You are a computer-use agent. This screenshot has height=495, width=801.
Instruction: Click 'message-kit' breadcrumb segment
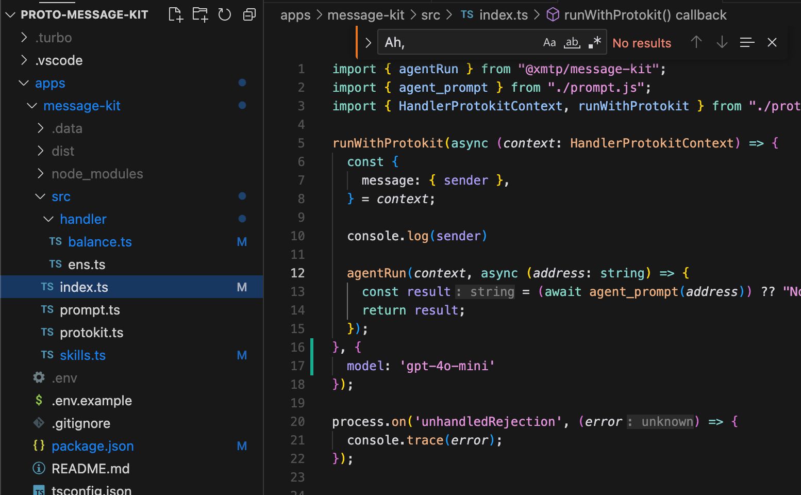point(366,15)
